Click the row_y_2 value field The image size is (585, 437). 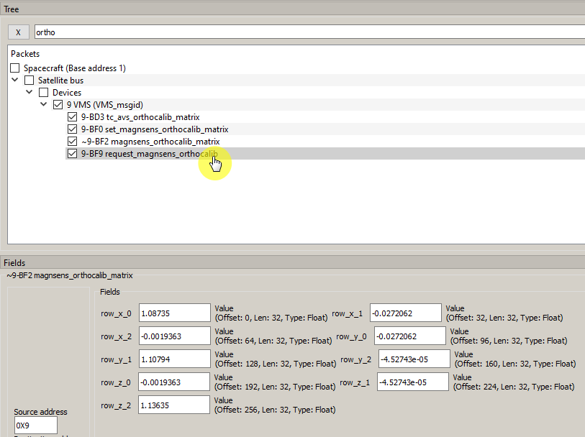[414, 359]
